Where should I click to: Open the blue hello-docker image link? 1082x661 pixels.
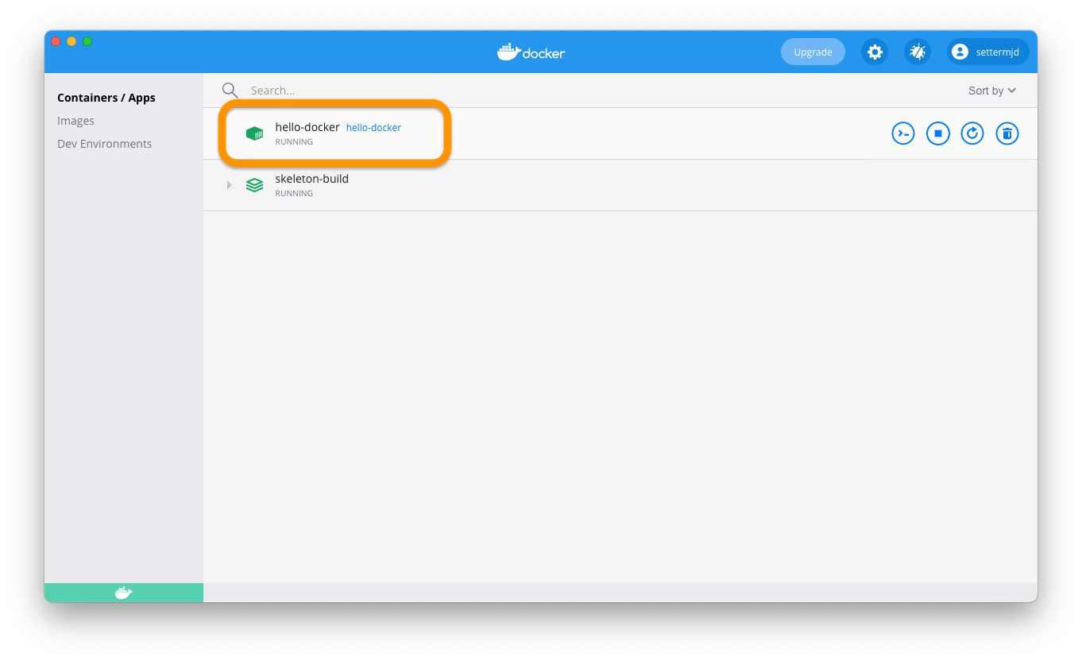click(x=373, y=128)
